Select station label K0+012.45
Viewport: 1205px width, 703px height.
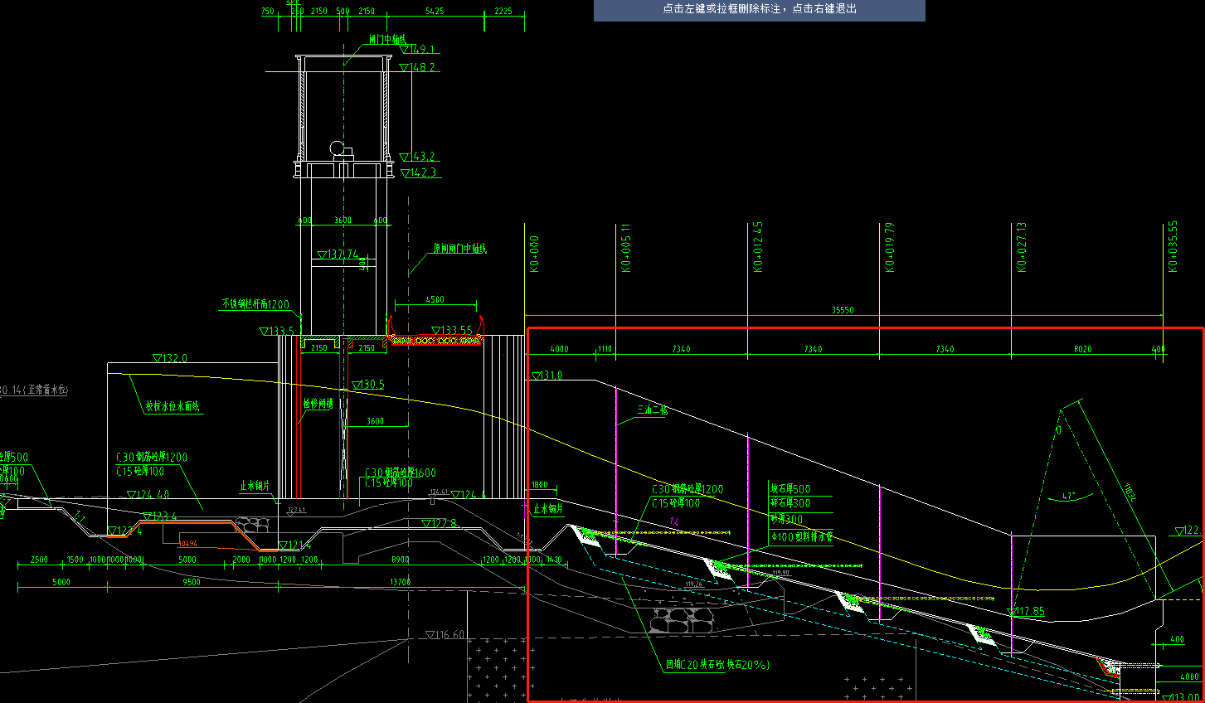[758, 247]
